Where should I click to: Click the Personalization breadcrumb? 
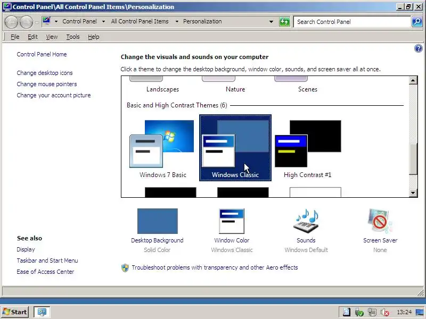click(x=202, y=21)
